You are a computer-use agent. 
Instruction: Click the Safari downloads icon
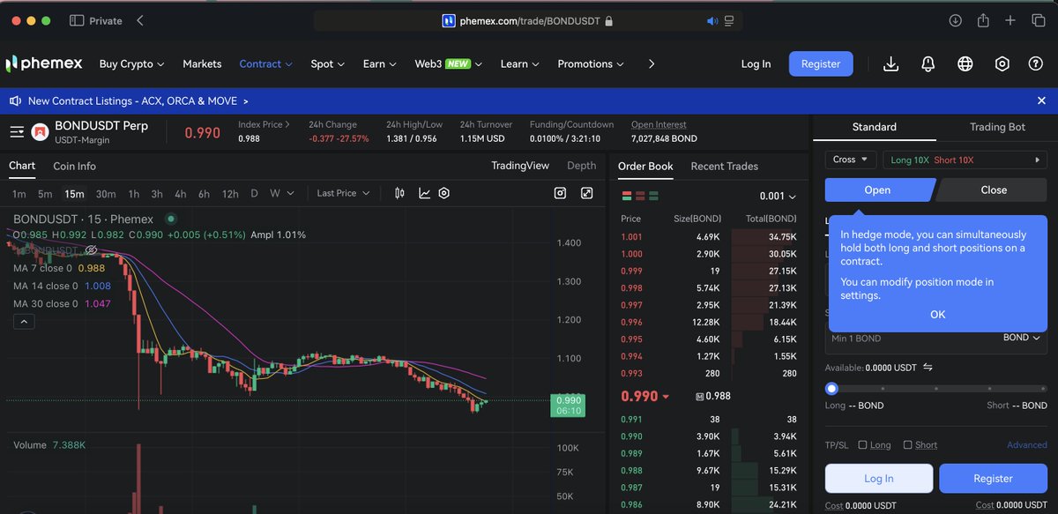(955, 20)
